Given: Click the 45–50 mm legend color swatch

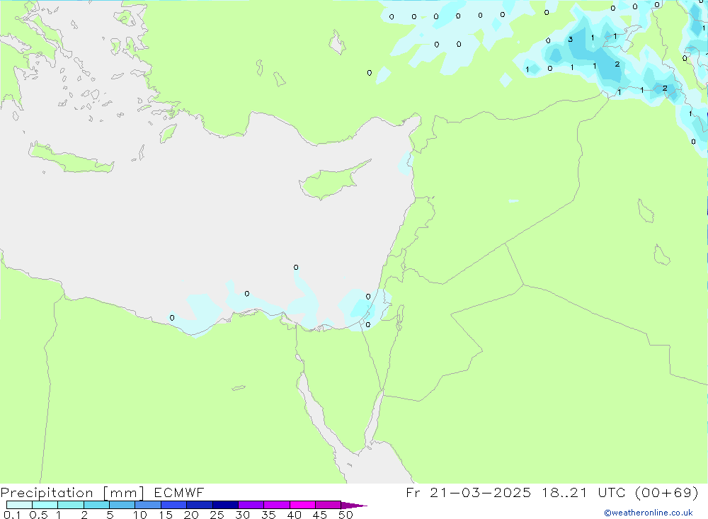Looking at the screenshot, I should (328, 505).
